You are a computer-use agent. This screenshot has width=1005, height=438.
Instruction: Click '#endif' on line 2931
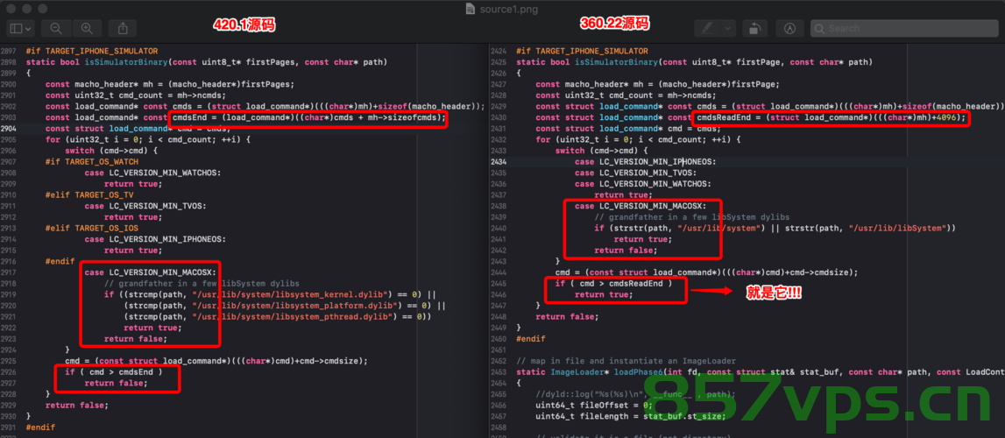[40, 427]
